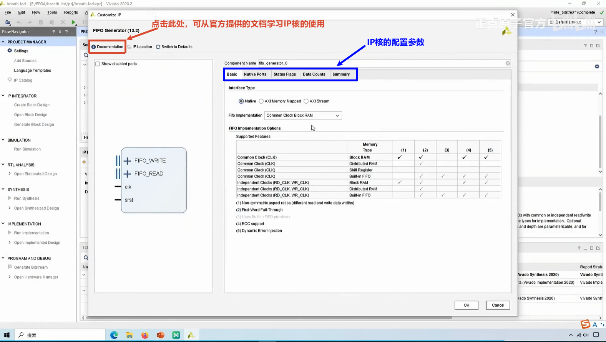Open PowerPoint from the taskbar
The height and width of the screenshot is (342, 606).
[x=161, y=335]
